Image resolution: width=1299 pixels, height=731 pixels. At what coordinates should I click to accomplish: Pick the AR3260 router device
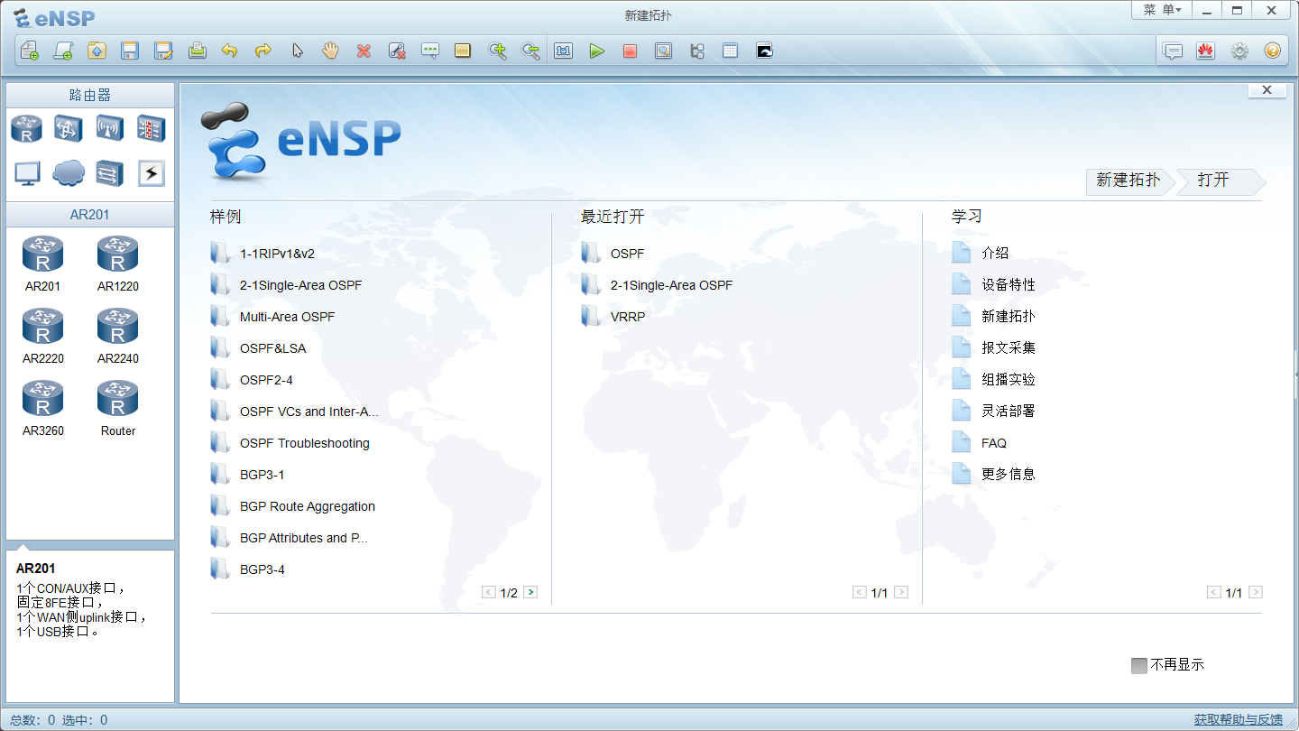42,408
